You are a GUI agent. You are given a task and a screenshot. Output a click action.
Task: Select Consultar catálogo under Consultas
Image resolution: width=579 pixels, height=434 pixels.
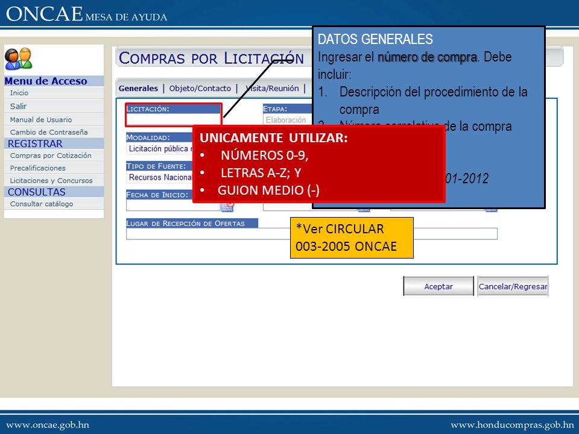pyautogui.click(x=42, y=204)
